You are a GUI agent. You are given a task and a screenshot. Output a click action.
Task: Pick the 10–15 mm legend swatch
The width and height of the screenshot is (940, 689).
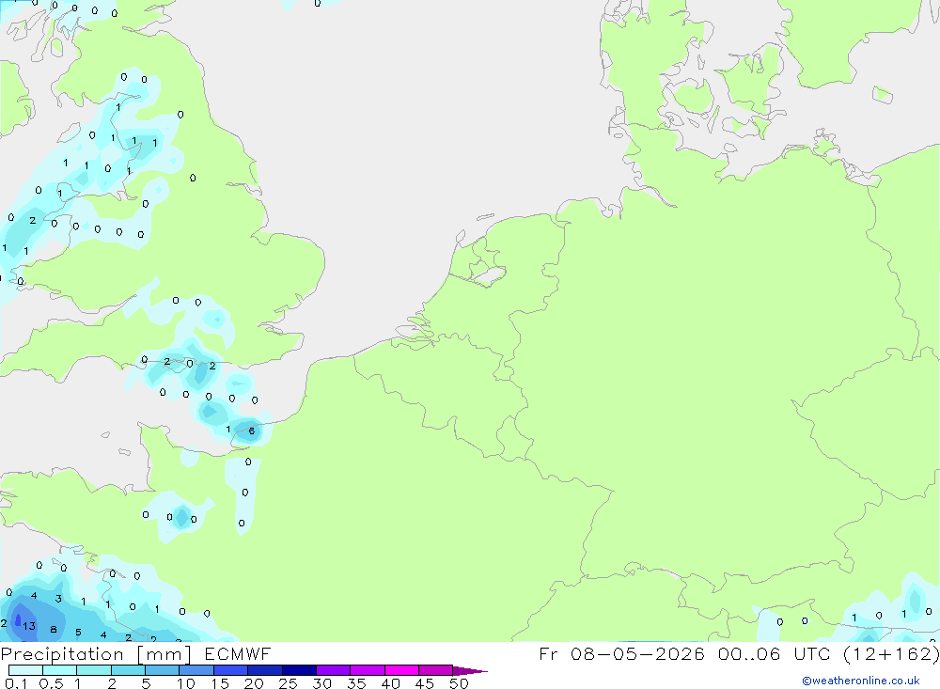196,670
